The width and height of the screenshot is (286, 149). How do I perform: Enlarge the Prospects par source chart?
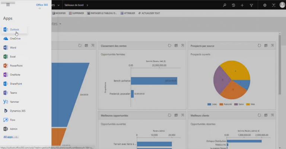272,46
